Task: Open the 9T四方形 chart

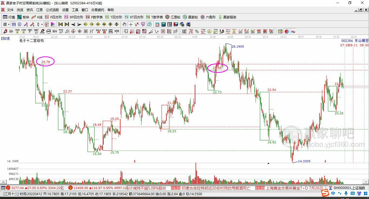Action: pyautogui.click(x=134, y=17)
